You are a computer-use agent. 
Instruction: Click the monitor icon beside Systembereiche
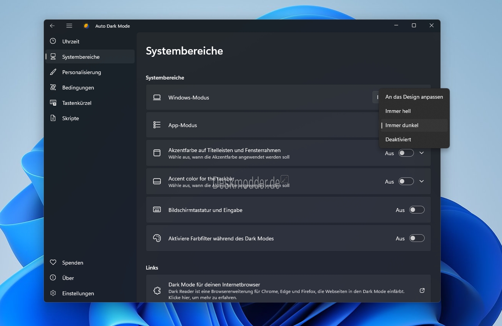click(53, 56)
